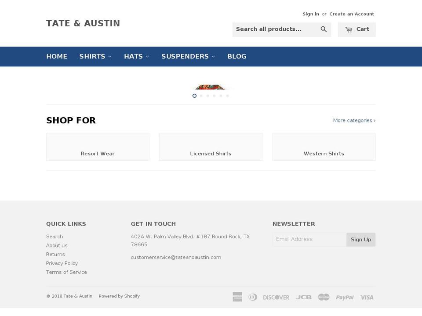Click the customerservice@tateandaustin.com email

176,257
